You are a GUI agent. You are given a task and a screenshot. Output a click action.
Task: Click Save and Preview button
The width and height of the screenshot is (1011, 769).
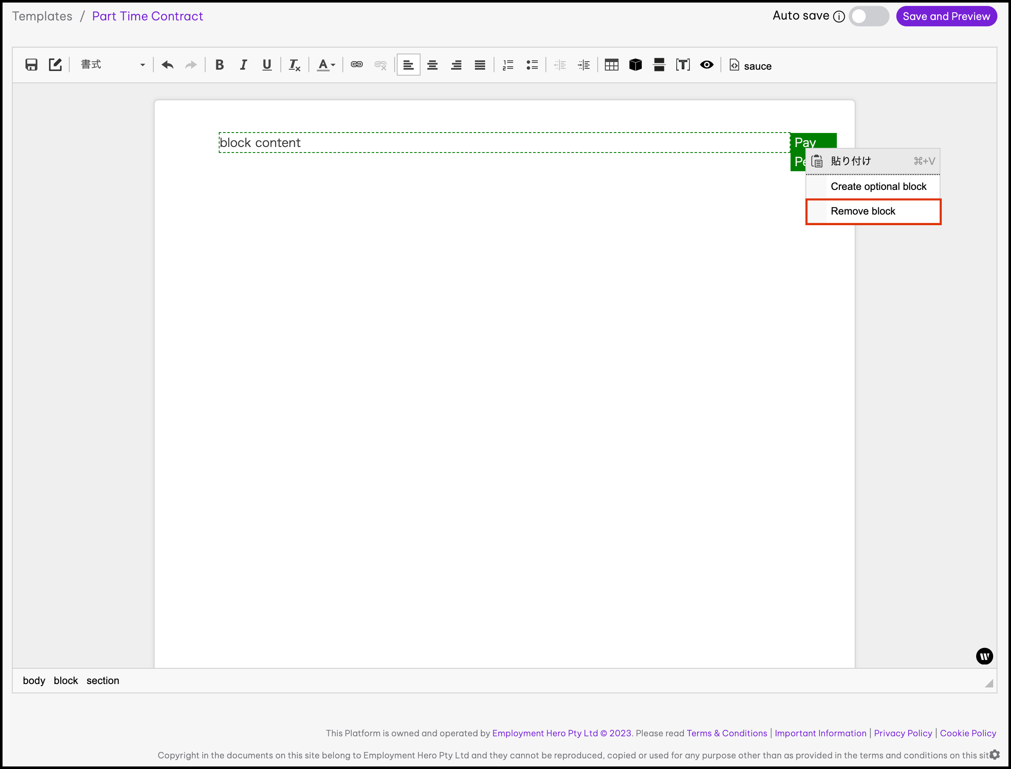946,17
